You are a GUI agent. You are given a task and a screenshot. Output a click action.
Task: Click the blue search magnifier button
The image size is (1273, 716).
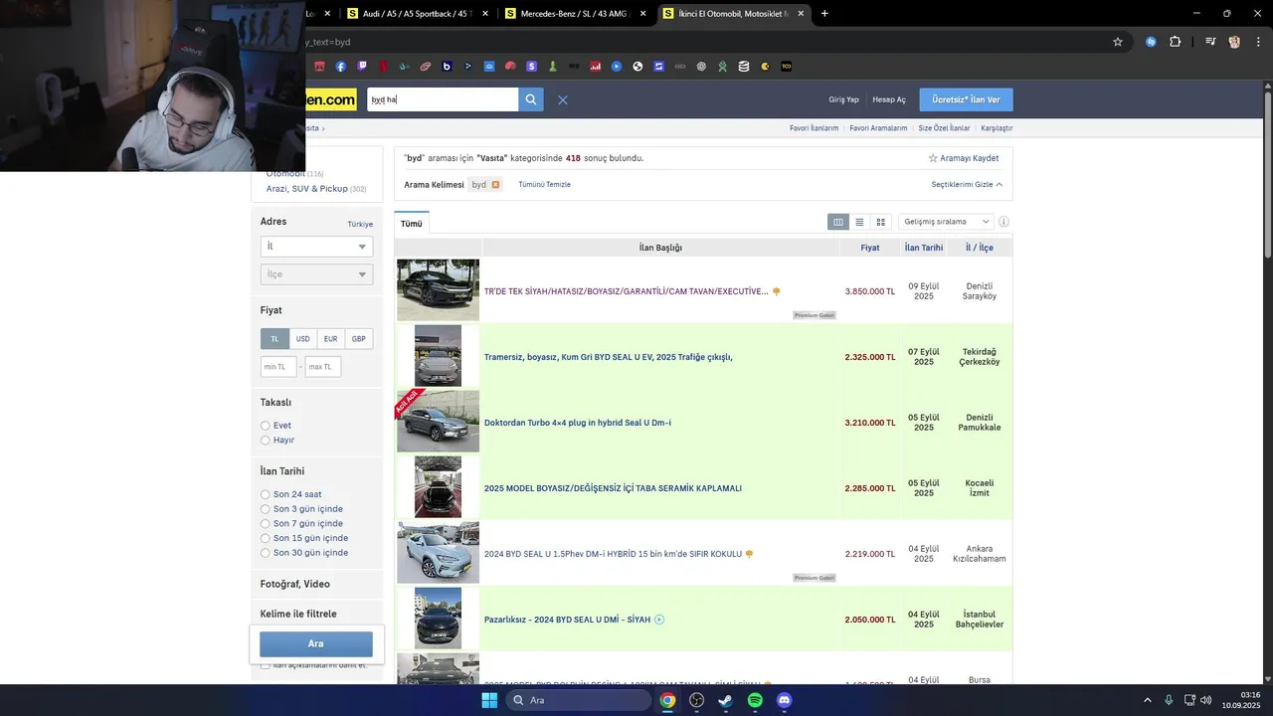[x=531, y=99]
